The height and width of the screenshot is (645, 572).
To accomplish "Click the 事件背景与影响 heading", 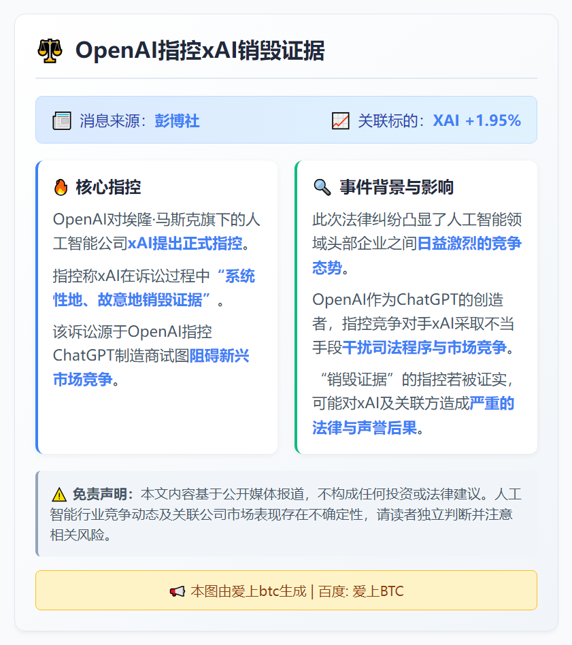I will (397, 187).
